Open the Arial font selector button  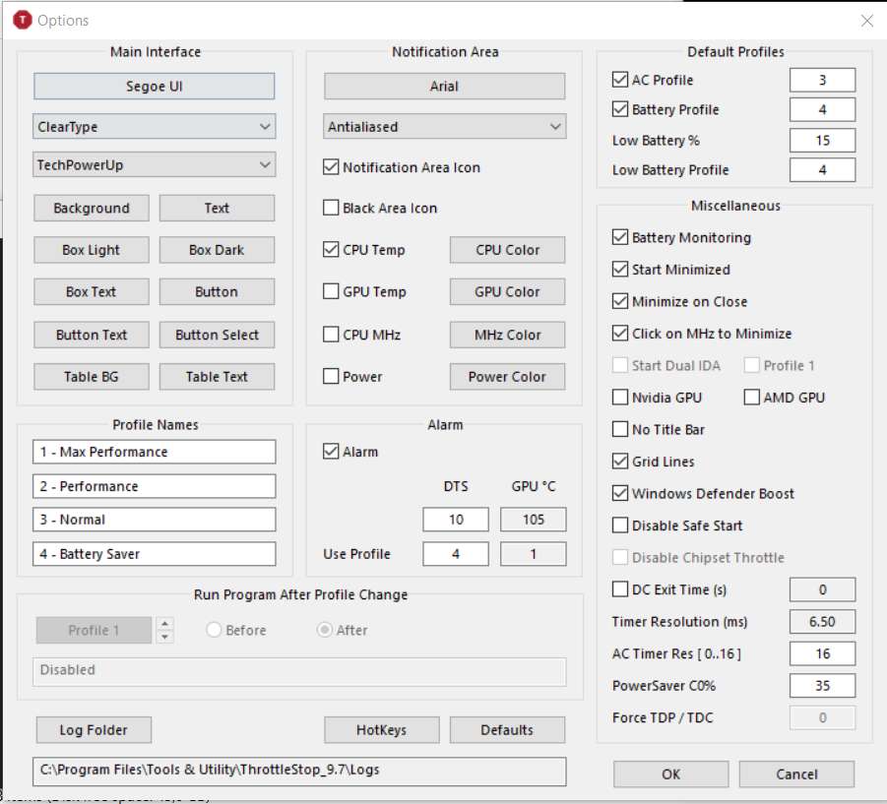444,86
